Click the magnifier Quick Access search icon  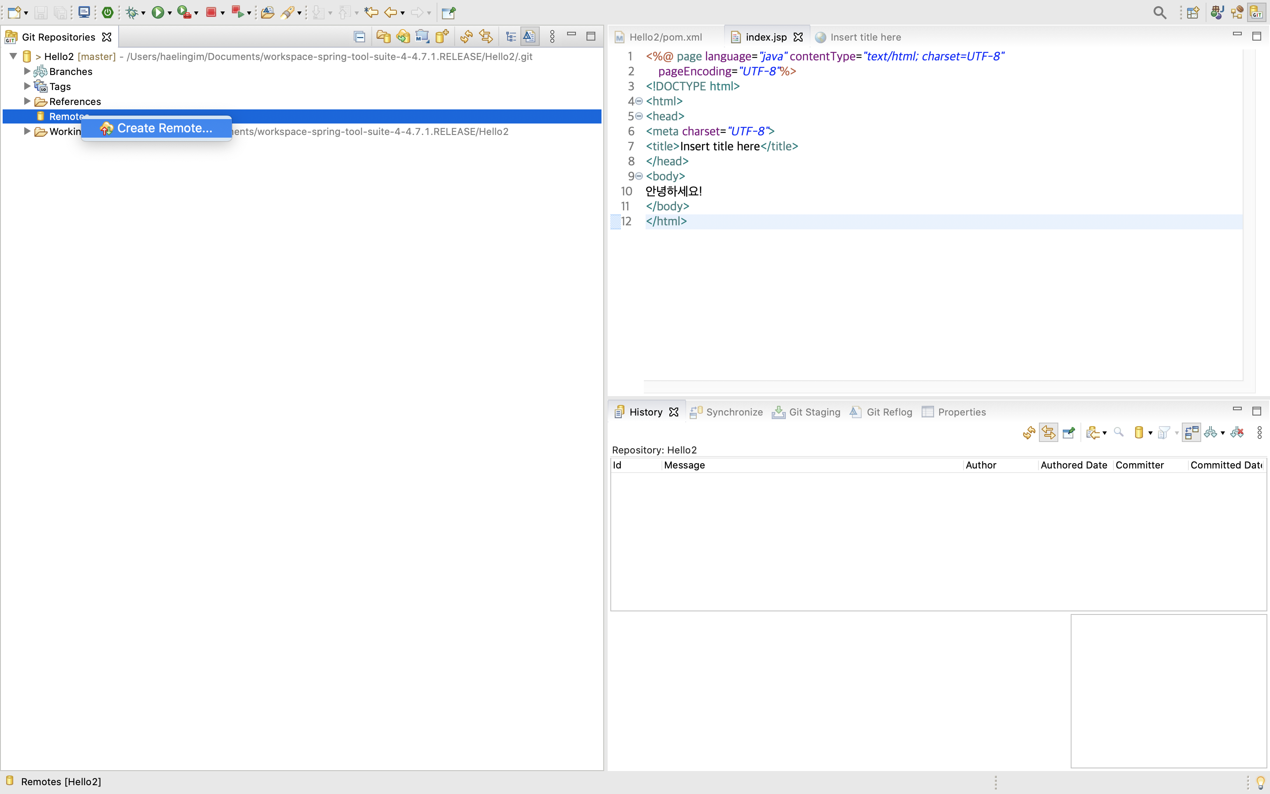(x=1160, y=12)
